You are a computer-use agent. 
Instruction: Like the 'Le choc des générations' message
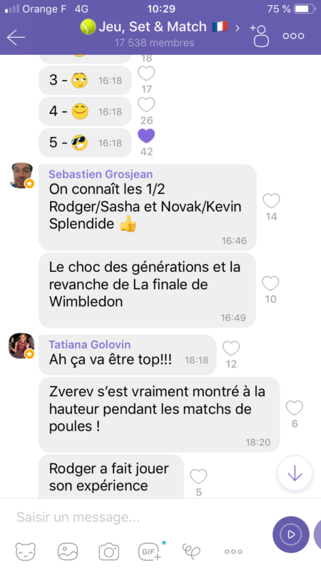270,283
